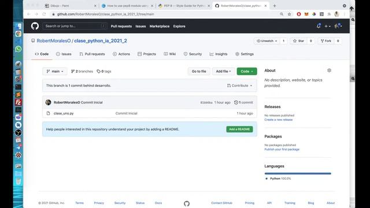Switch to the PEP 8 Style Guide browser tab
The height and width of the screenshot is (208, 370).
[184, 6]
